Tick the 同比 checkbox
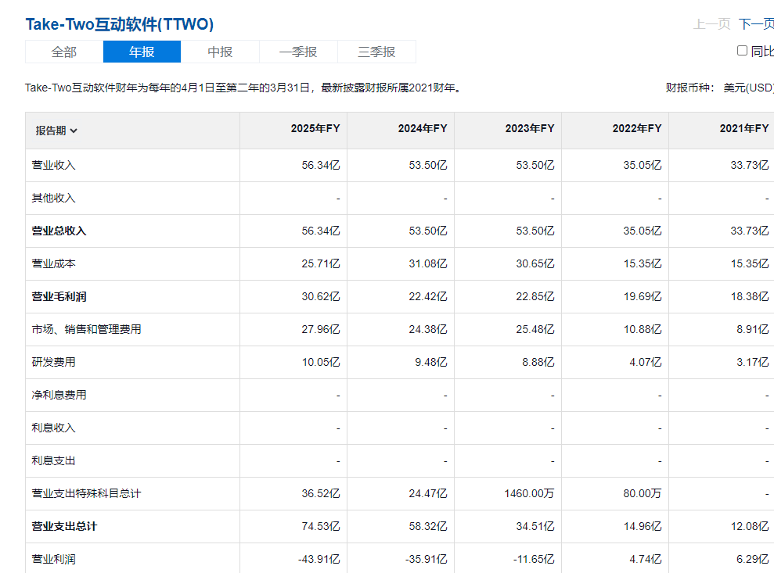 tap(742, 50)
